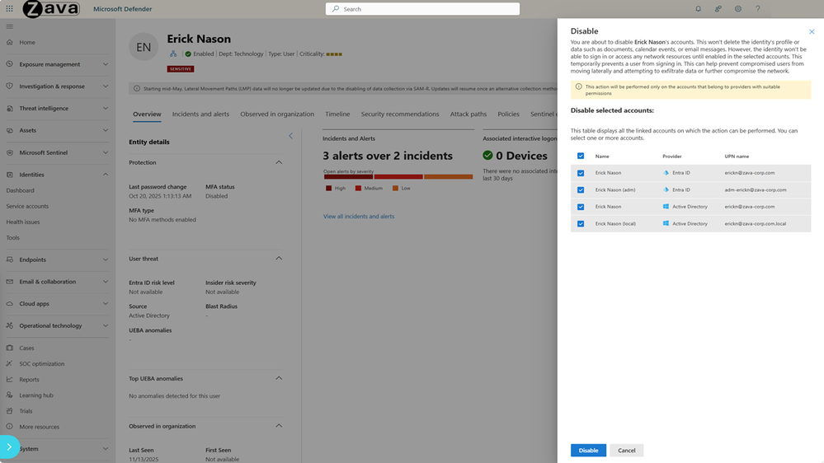Viewport: 824px width, 463px height.
Task: Click the High severity dark red bar
Action: pos(348,177)
